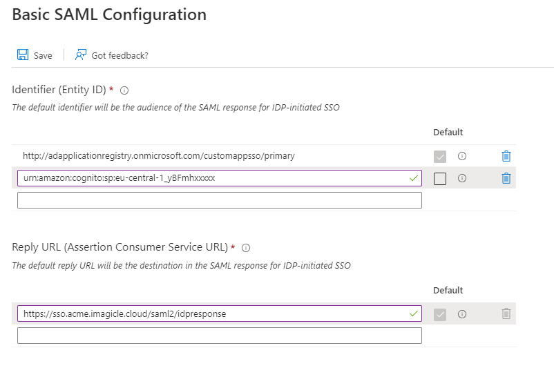Click green validation checkmark in cognito identifier field
The width and height of the screenshot is (554, 368).
click(414, 178)
